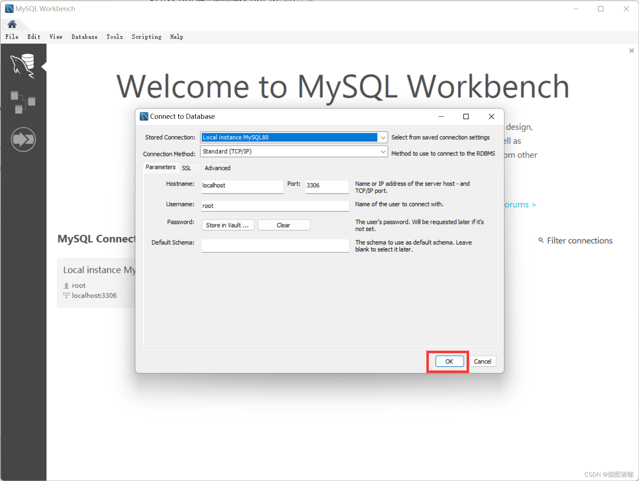
Task: Maximize the Connect to Database dialog
Action: (466, 116)
